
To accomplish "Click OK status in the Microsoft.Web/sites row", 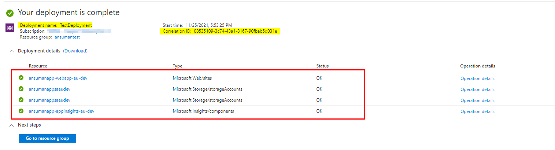I will 319,78.
